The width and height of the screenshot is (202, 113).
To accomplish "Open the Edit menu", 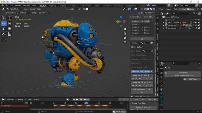I will pos(11,6).
